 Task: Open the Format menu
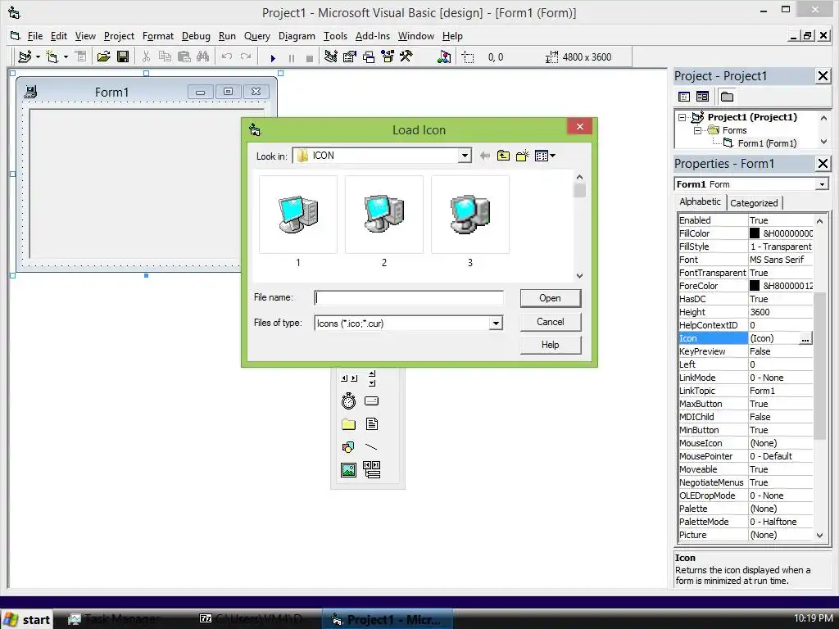[158, 36]
